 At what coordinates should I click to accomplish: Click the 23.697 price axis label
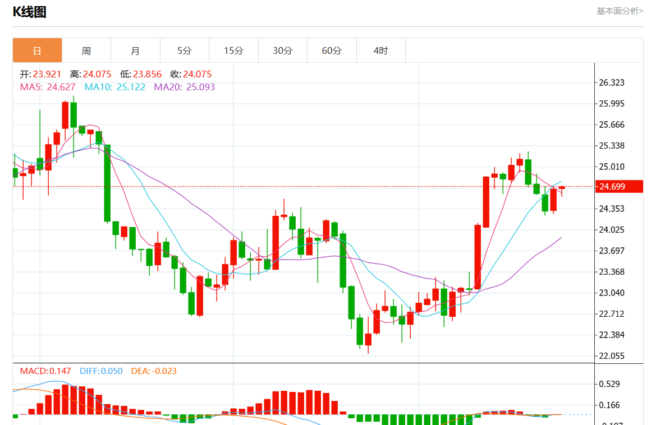(x=612, y=251)
